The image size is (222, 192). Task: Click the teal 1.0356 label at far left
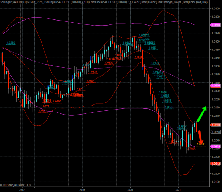(11, 43)
